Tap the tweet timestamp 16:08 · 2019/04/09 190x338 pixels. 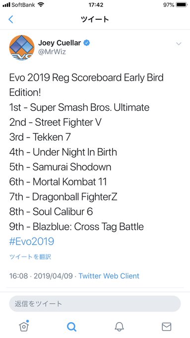click(x=41, y=276)
